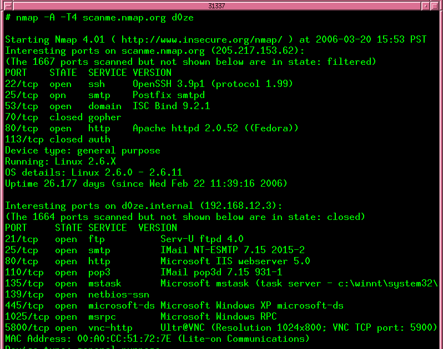The image size is (443, 349).
Task: Click 'Running: Linux 2.6.X' line
Action: tap(61, 162)
